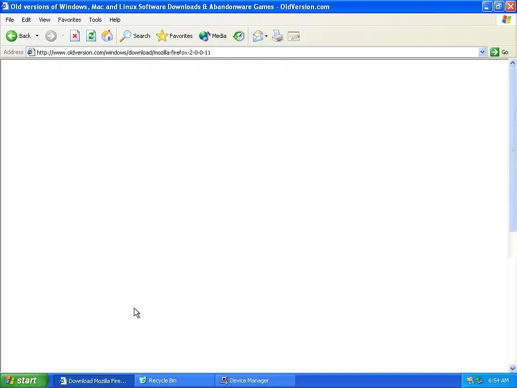The image size is (517, 388).
Task: Open the Start menu
Action: [x=24, y=380]
